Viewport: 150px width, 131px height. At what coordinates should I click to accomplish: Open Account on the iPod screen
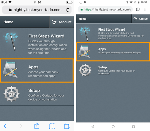coord(61,22)
